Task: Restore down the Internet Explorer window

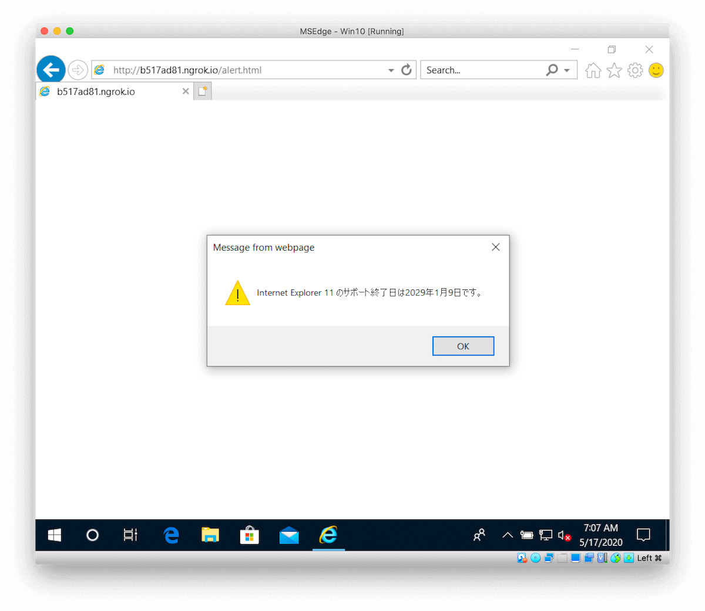Action: (x=612, y=49)
